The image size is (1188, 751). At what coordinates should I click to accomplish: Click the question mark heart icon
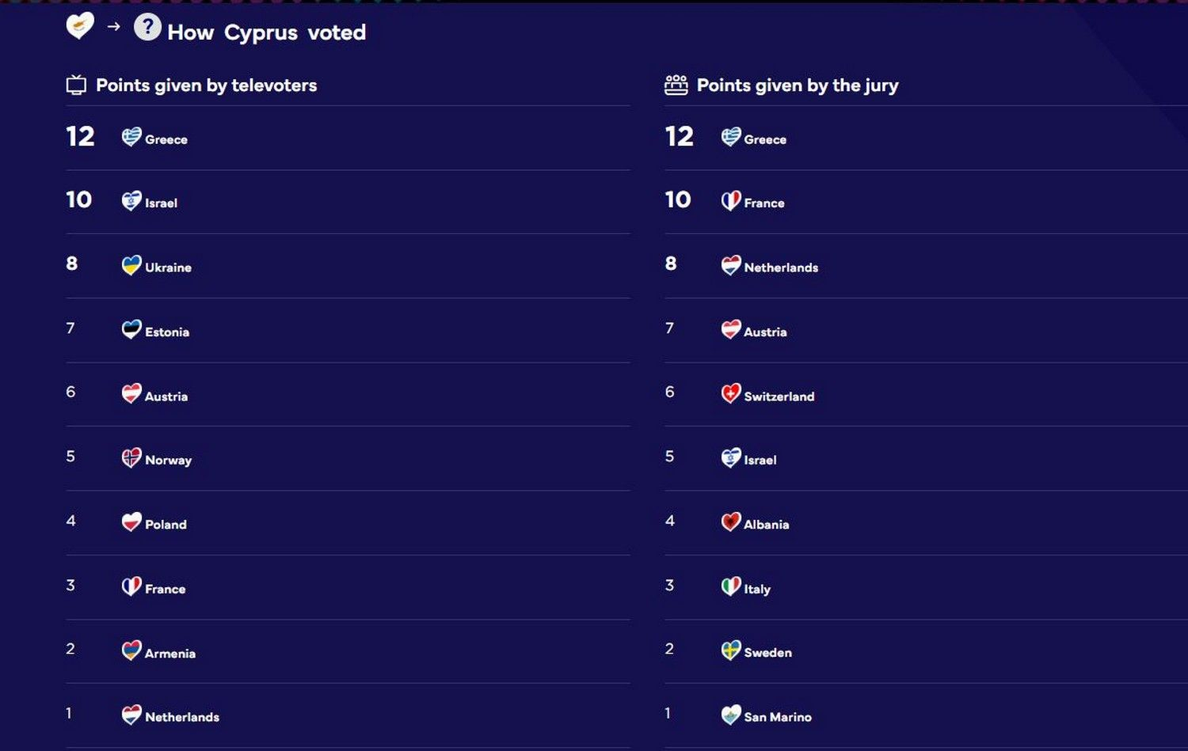point(147,27)
